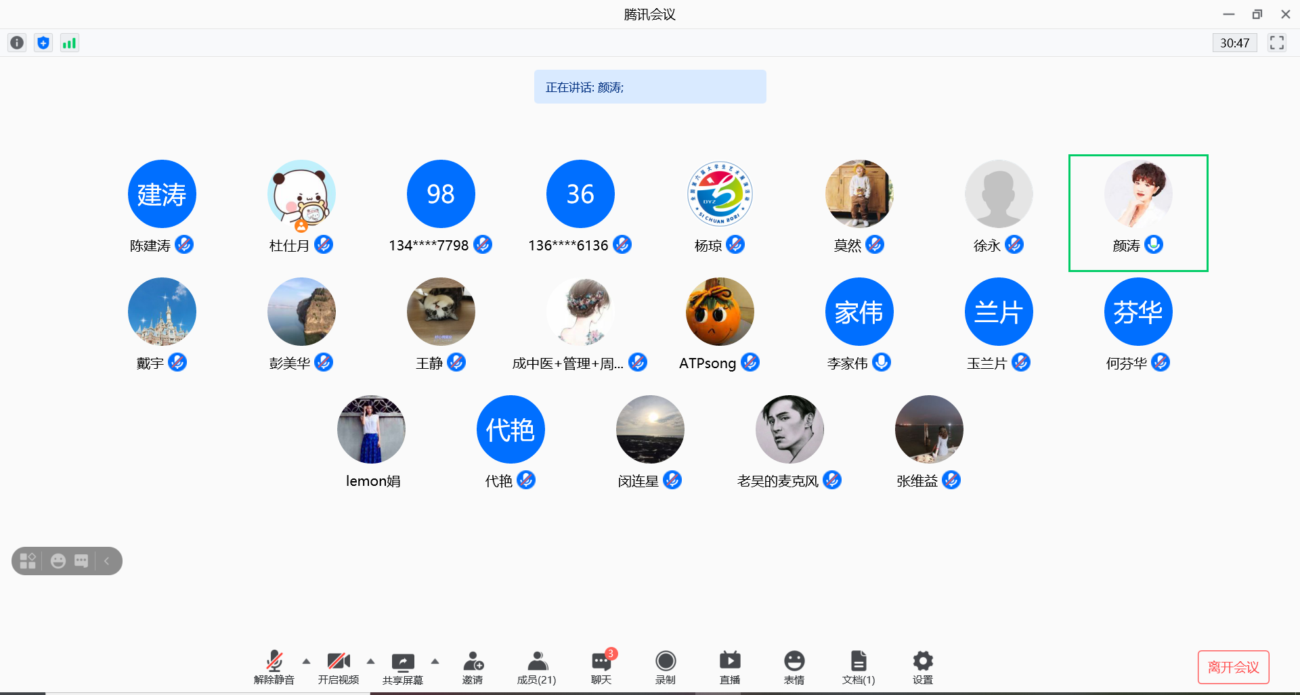Select the current speaker banner 正在讲话: 颜涛

[650, 87]
